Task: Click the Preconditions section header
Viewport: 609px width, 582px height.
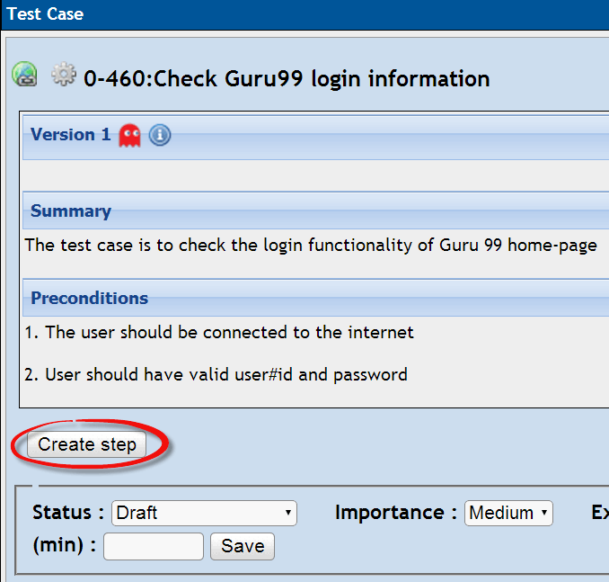Action: [89, 299]
